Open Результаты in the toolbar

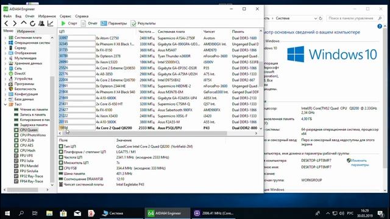[143, 23]
